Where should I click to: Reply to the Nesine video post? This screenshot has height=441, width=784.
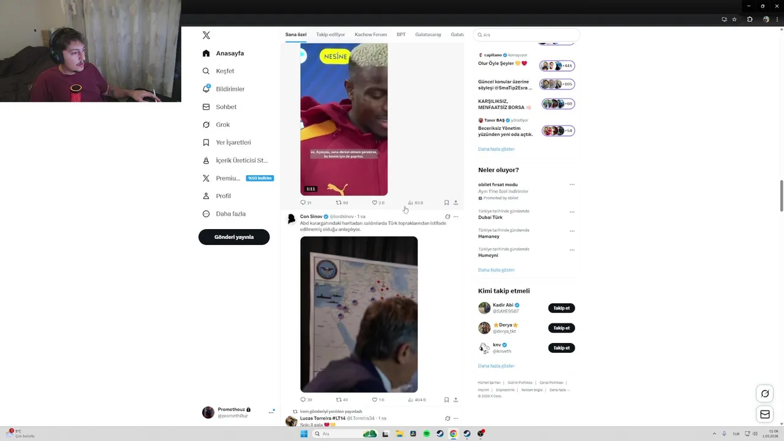(306, 202)
